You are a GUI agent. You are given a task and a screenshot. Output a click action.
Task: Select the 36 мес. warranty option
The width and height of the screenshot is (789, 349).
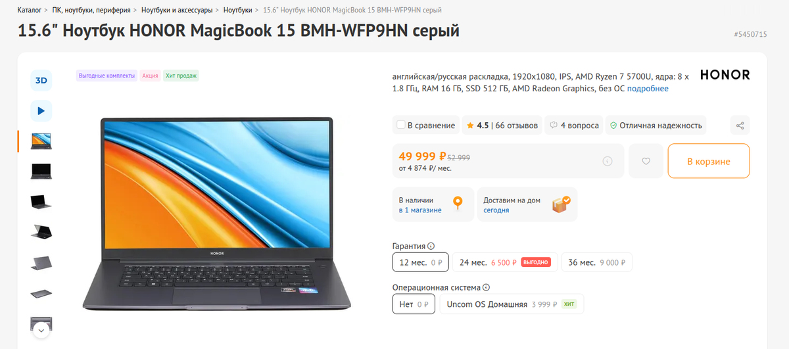pos(596,262)
